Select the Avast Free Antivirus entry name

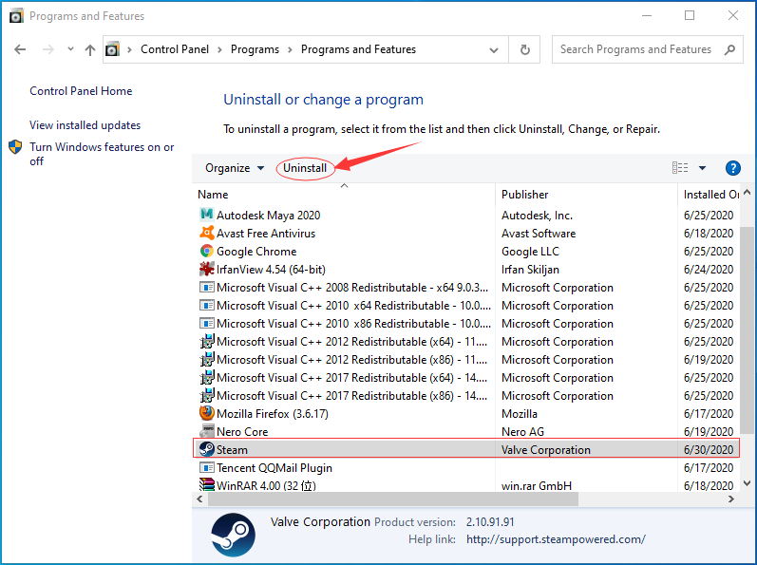coord(266,233)
